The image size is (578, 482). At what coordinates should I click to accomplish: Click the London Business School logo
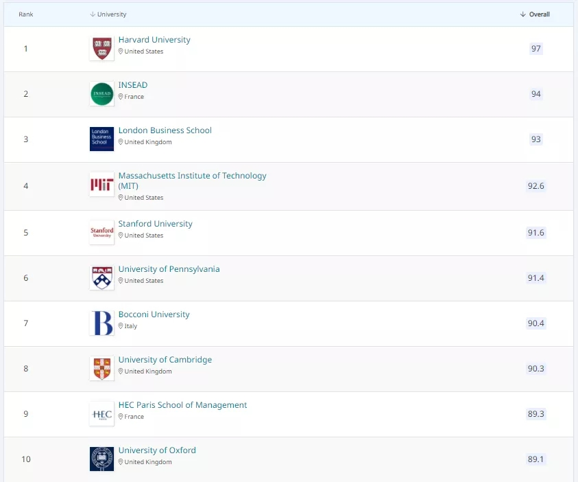point(101,139)
